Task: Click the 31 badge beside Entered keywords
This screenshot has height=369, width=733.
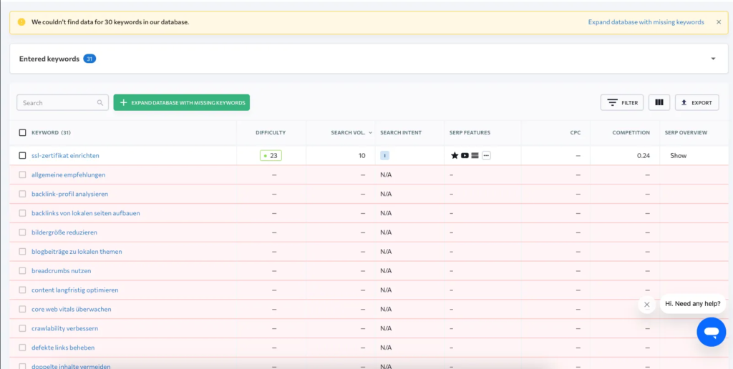Action: (x=89, y=59)
